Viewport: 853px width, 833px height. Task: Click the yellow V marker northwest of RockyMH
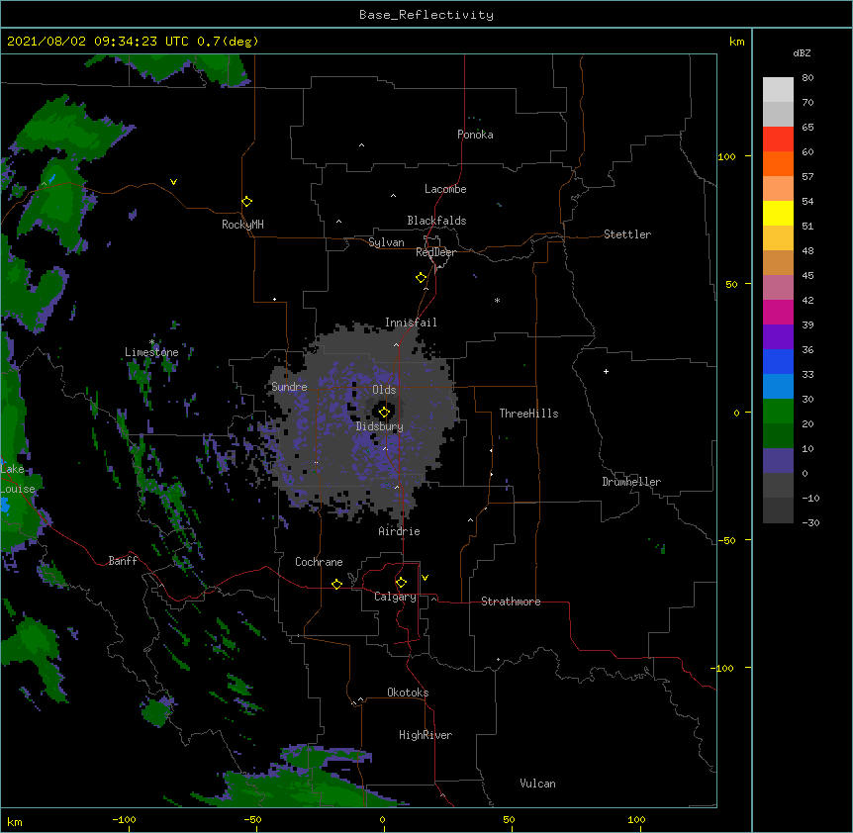pyautogui.click(x=173, y=182)
